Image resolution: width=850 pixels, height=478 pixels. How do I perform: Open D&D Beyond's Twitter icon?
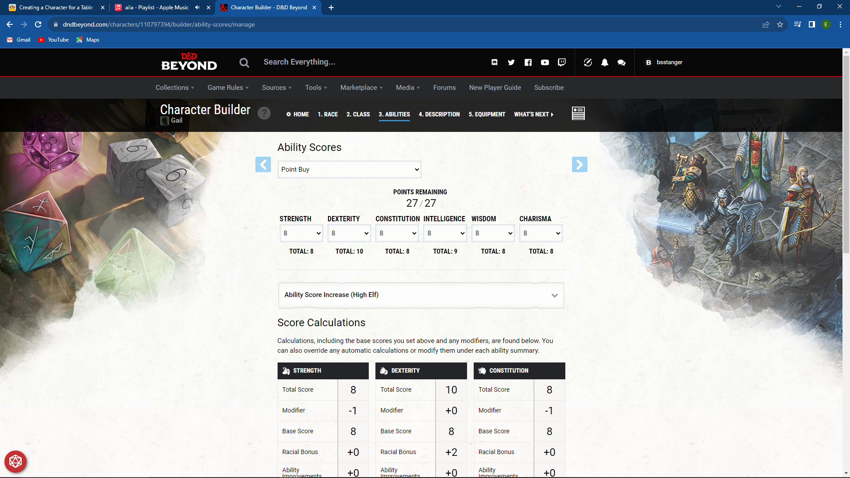511,62
